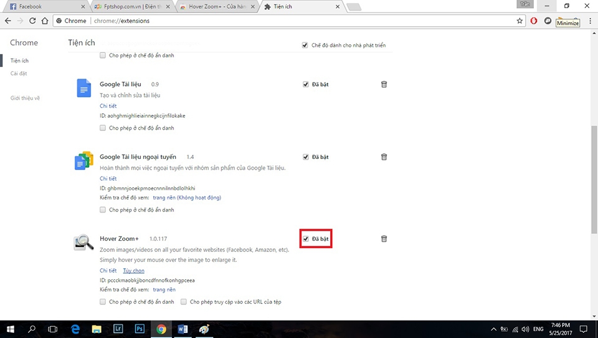Screen dimensions: 598x338
Task: Close the Facebook tab
Action: tap(83, 6)
